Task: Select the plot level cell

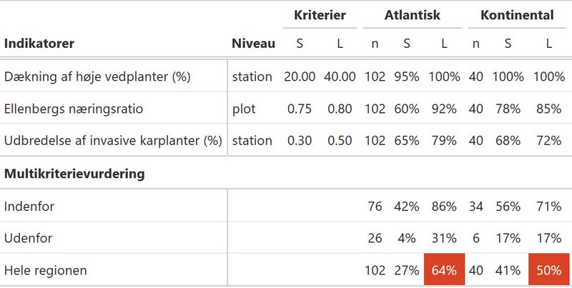Action: [x=244, y=109]
